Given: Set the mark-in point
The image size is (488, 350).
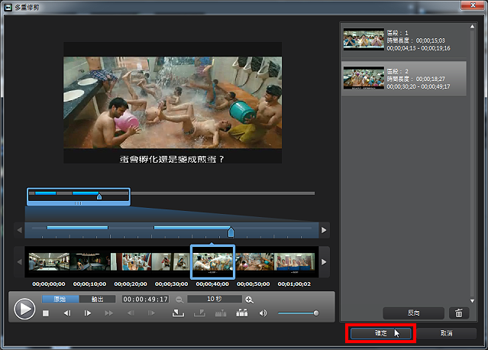Looking at the screenshot, I should [x=178, y=313].
